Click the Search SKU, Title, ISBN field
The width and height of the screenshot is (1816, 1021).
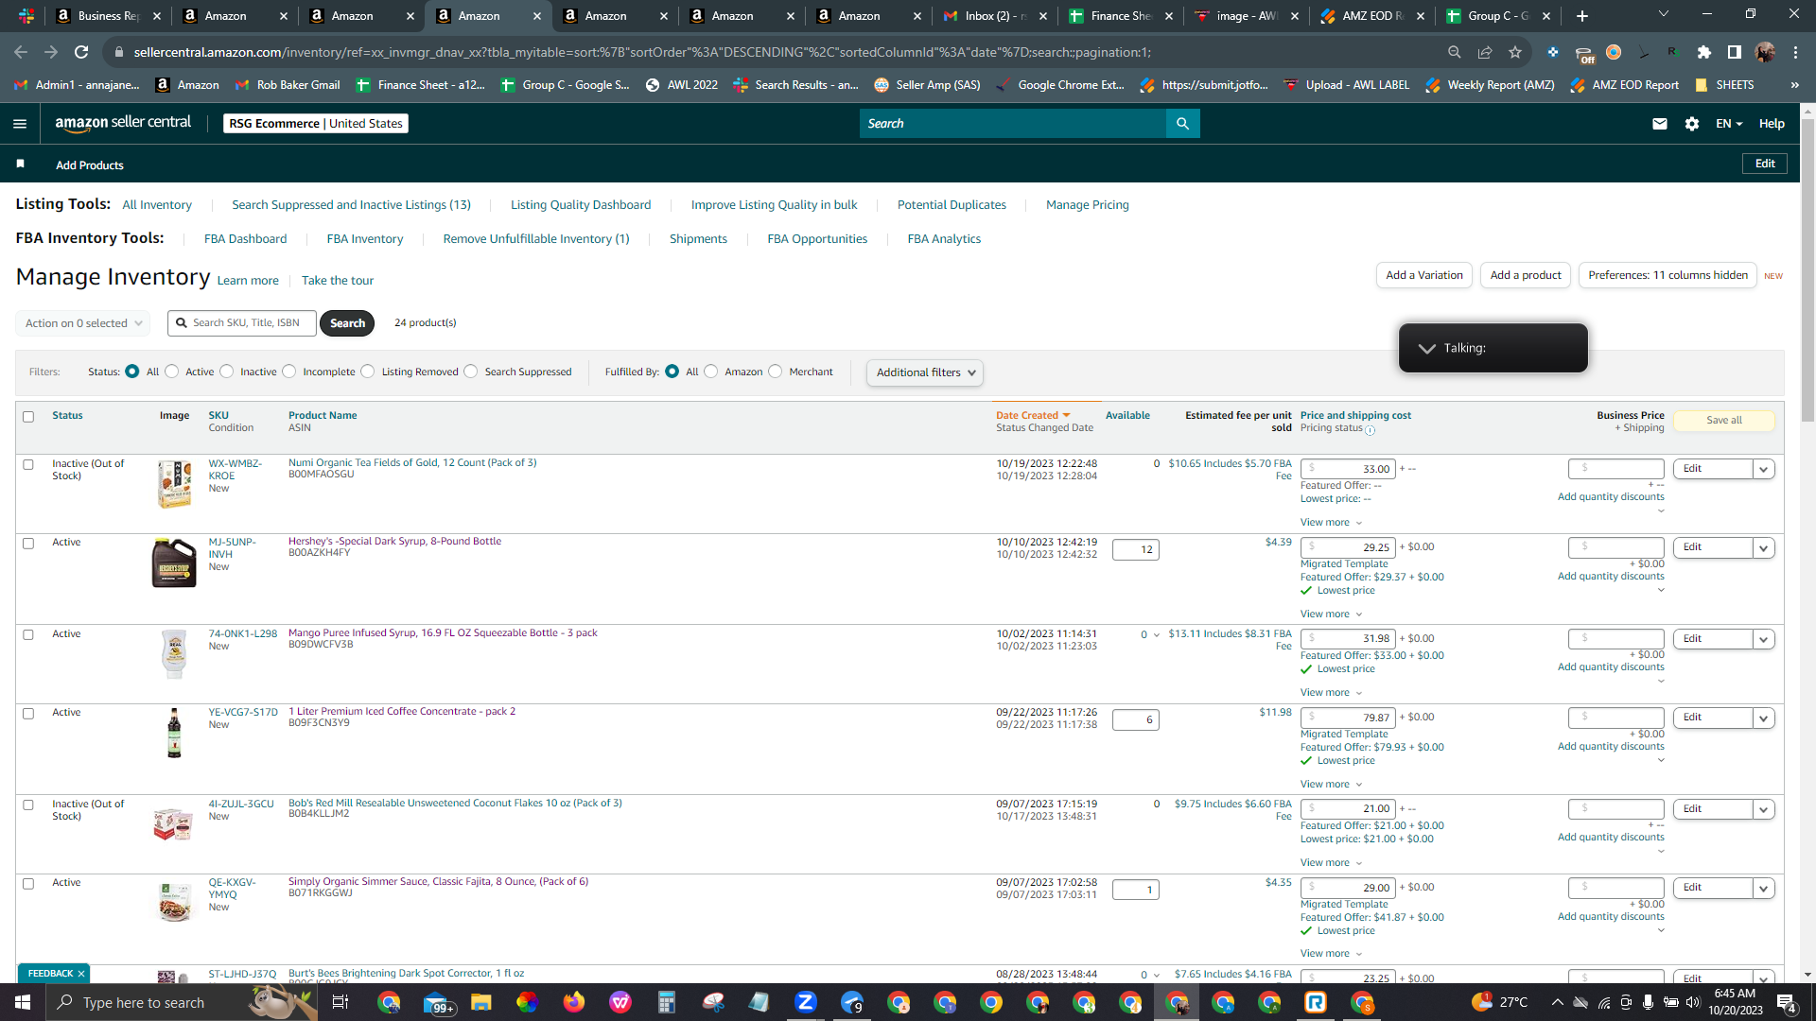click(x=242, y=323)
